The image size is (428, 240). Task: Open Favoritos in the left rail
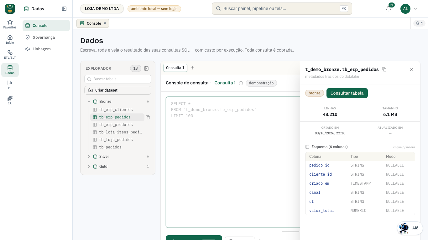point(10,24)
